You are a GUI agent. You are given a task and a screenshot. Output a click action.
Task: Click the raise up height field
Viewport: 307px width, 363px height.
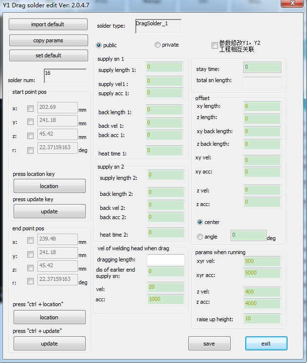(x=262, y=319)
